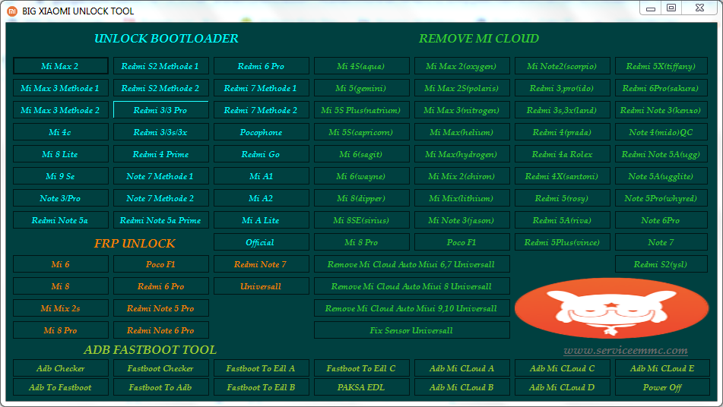Open the www.serviceemmc.com link
The height and width of the screenshot is (407, 723).
pos(625,350)
